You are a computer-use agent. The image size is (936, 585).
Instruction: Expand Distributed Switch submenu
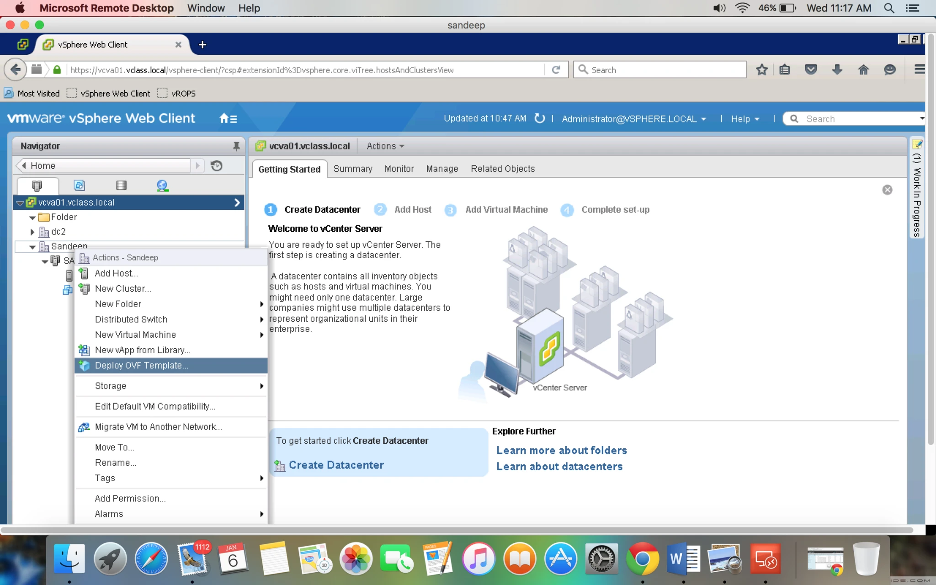(171, 319)
